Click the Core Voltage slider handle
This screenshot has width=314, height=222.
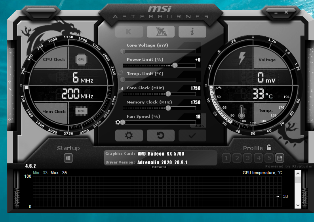(123, 51)
